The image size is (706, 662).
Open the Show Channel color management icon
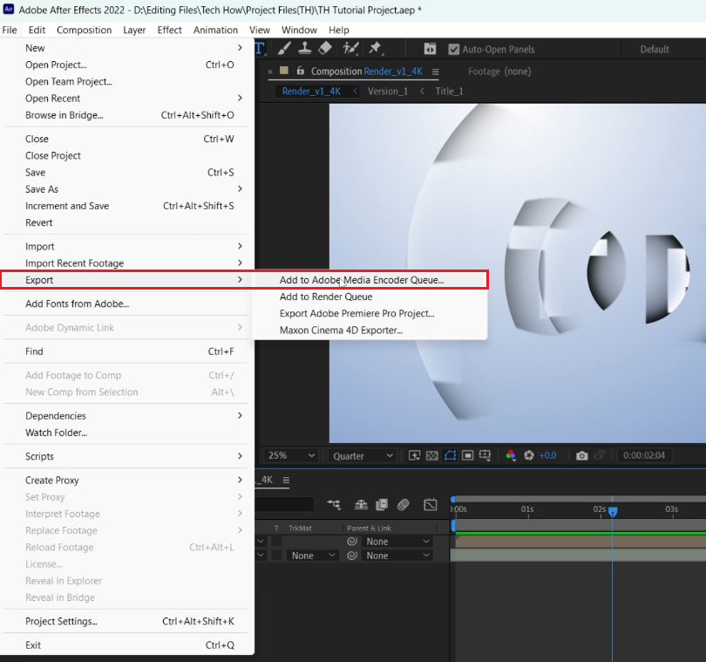pyautogui.click(x=511, y=455)
